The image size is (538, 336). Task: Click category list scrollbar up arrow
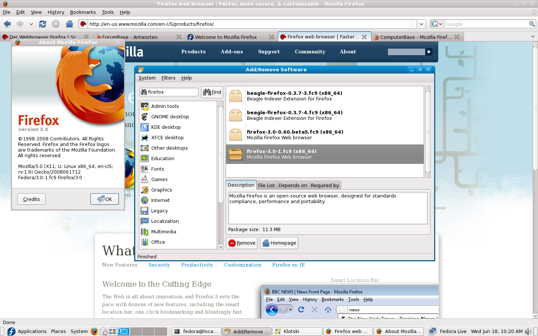click(x=221, y=104)
